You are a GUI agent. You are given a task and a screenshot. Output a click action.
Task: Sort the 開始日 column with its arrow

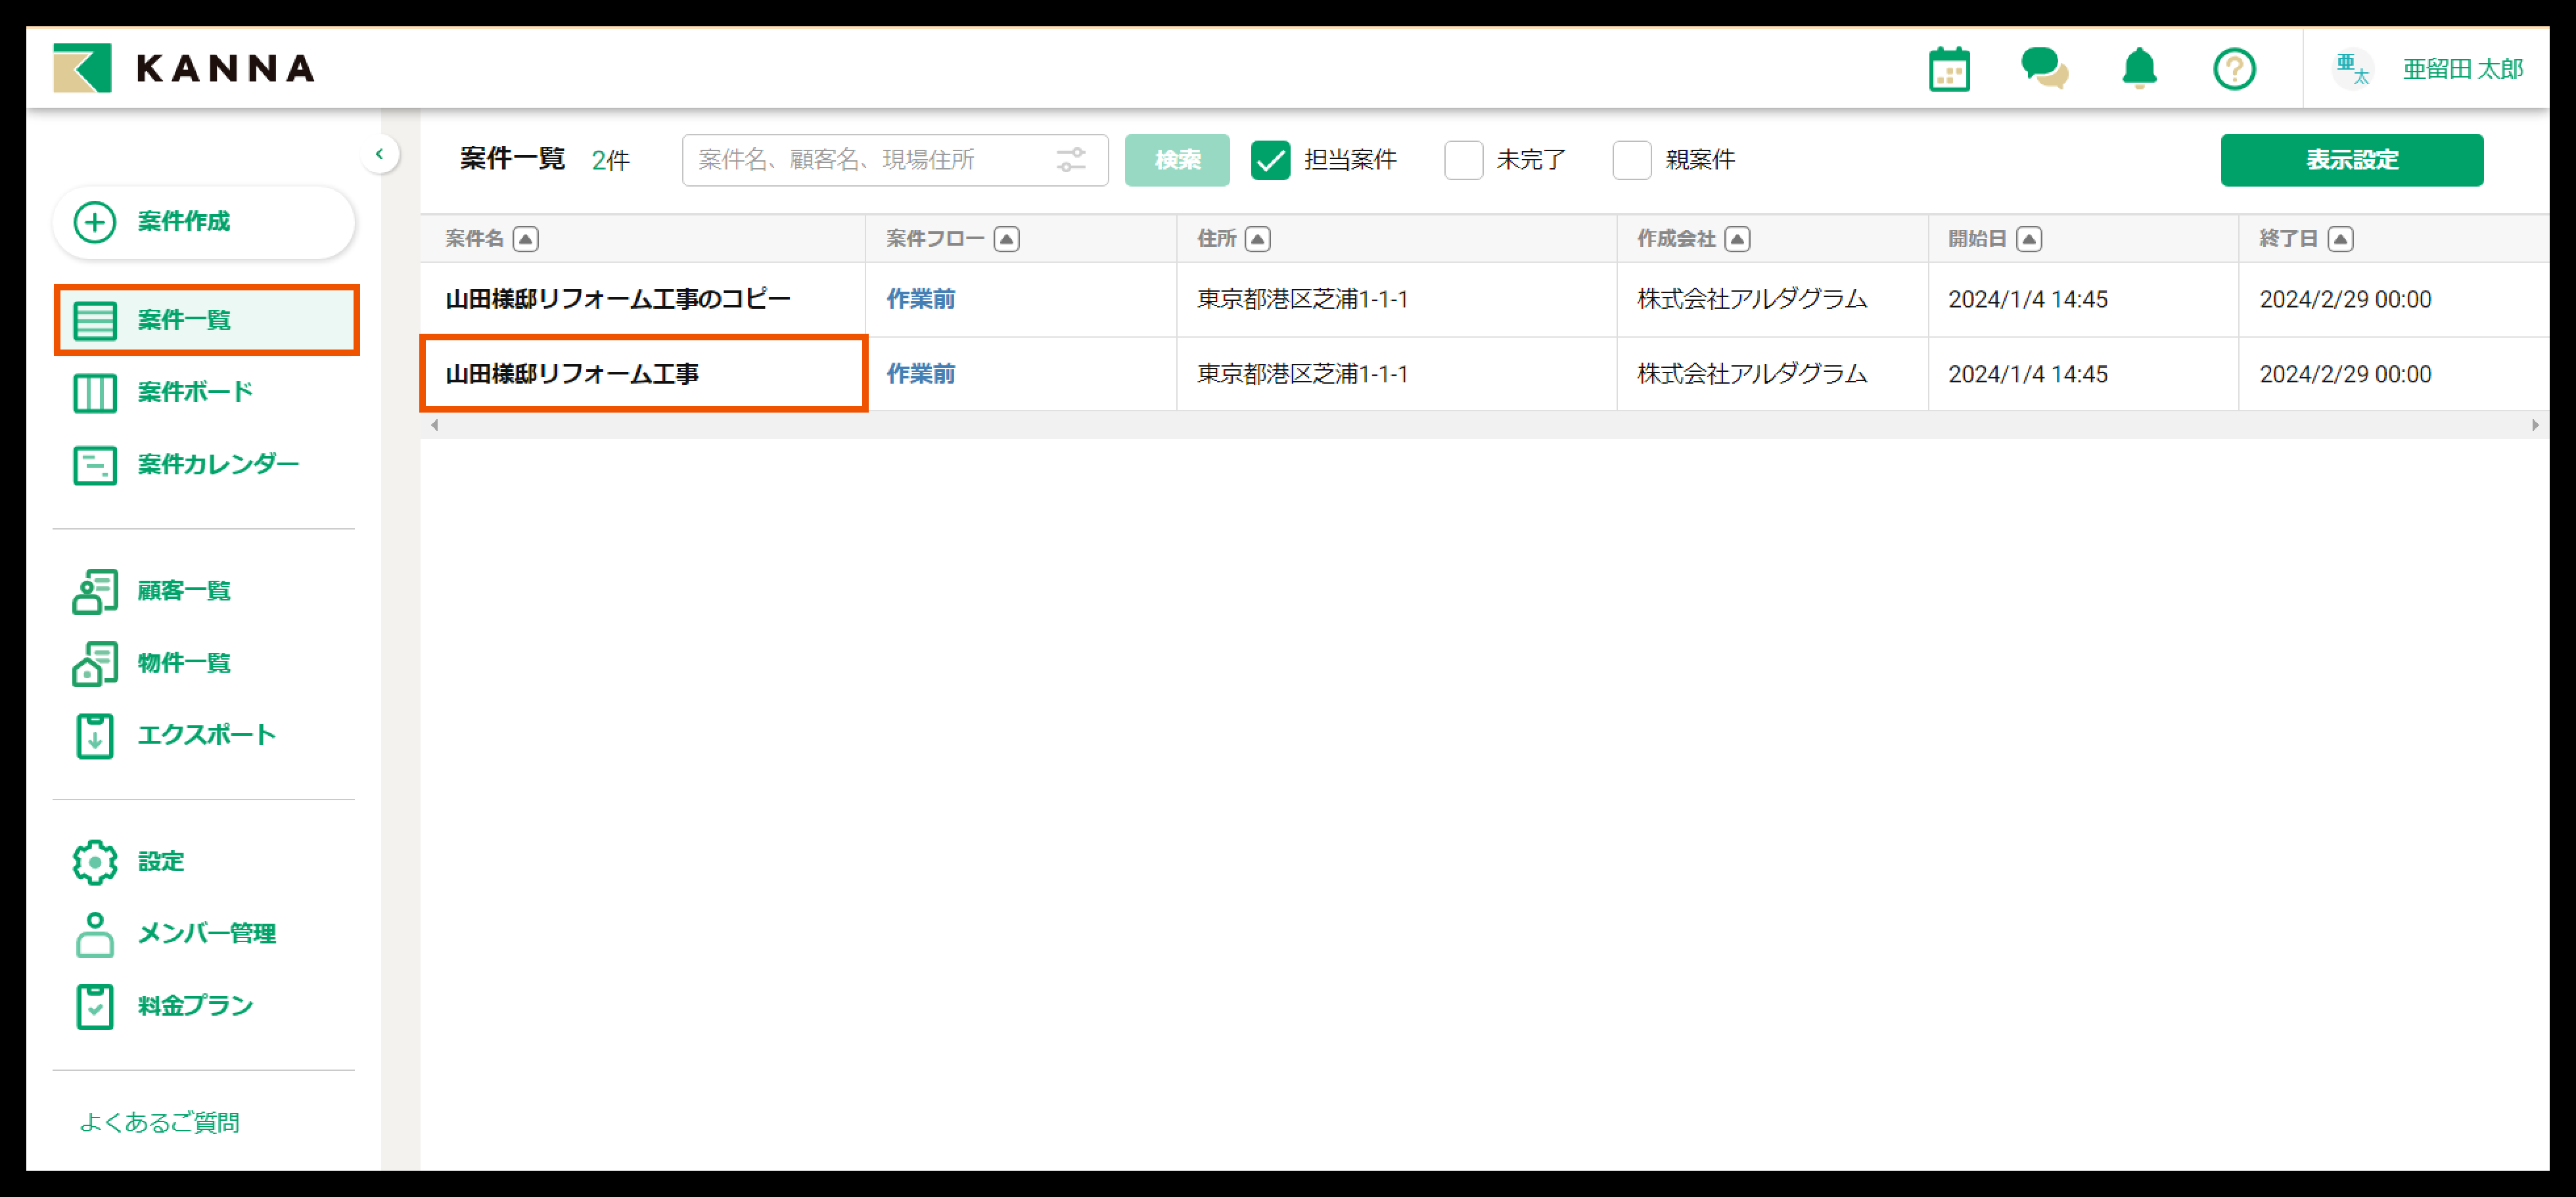2029,239
